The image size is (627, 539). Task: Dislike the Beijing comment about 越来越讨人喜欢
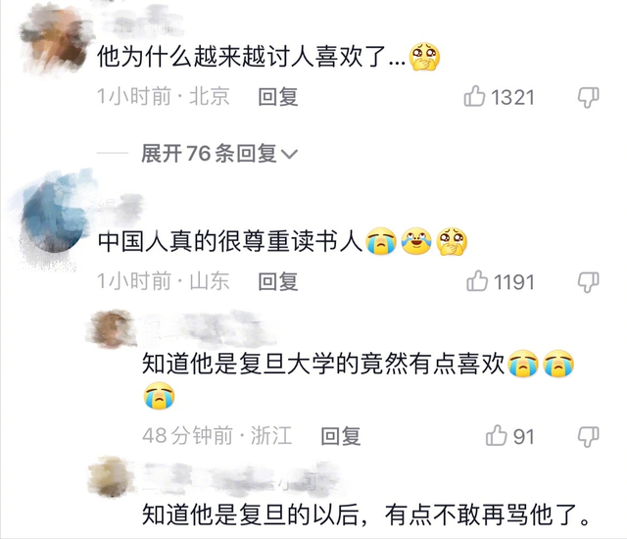pyautogui.click(x=588, y=98)
